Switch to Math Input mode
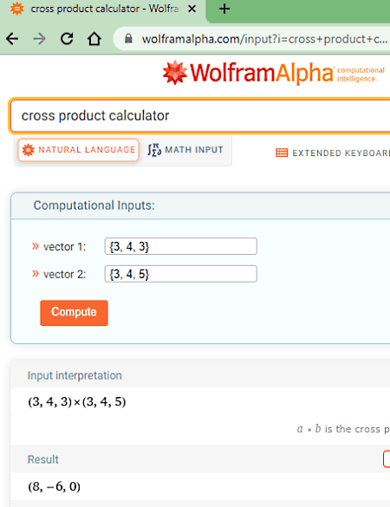This screenshot has height=507, width=390. 185,150
